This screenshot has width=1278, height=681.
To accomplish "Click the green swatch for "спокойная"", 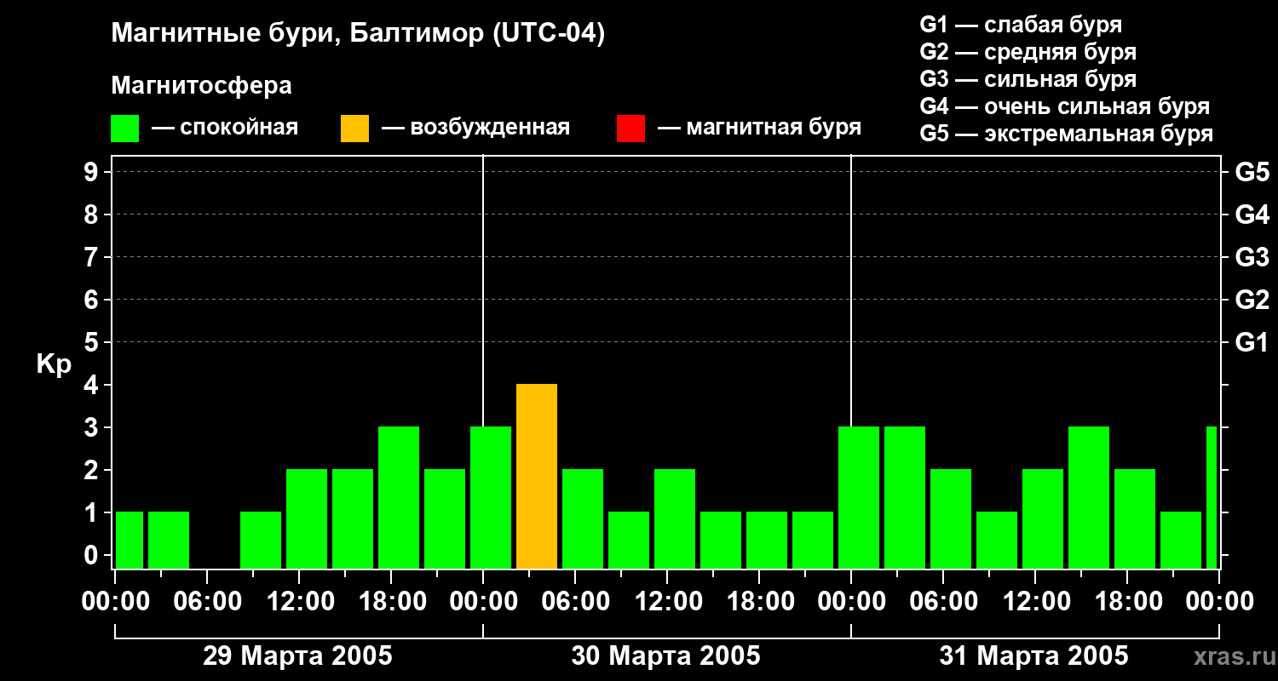I will click(125, 128).
